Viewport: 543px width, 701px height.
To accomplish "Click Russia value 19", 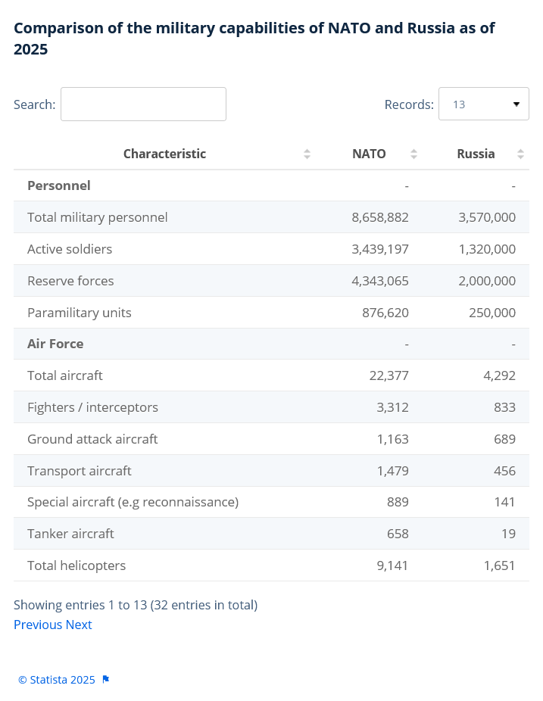I will click(509, 534).
